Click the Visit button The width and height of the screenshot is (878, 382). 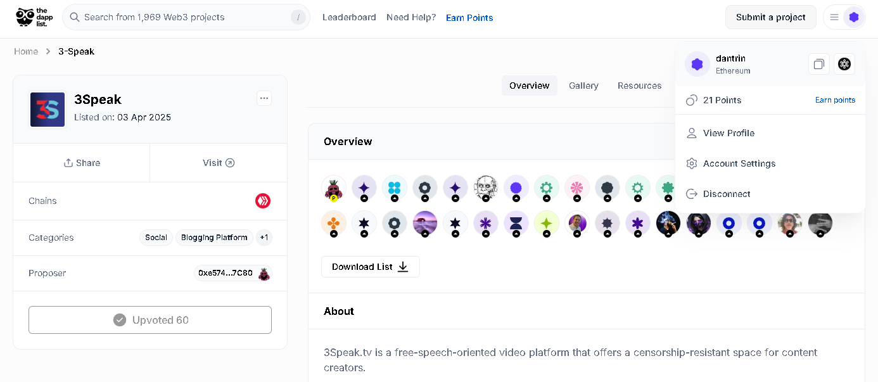pyautogui.click(x=219, y=163)
